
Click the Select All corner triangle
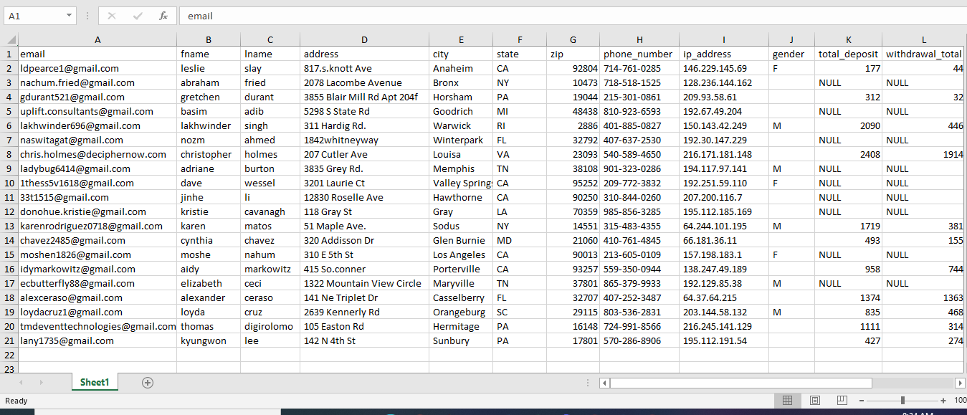coord(9,40)
